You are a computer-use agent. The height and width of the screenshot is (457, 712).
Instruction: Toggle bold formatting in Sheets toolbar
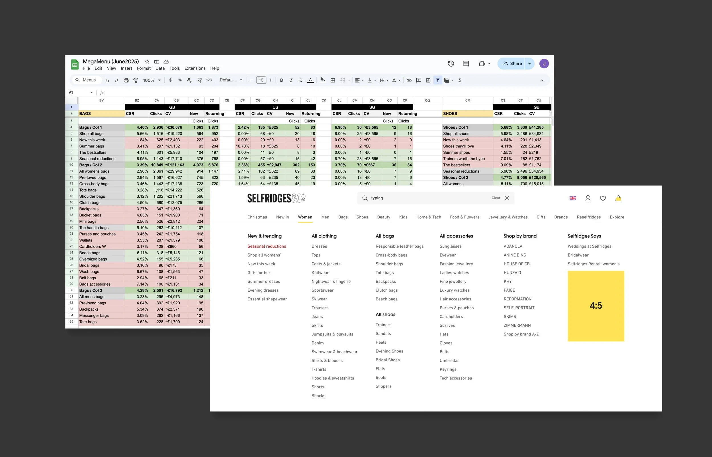click(281, 80)
